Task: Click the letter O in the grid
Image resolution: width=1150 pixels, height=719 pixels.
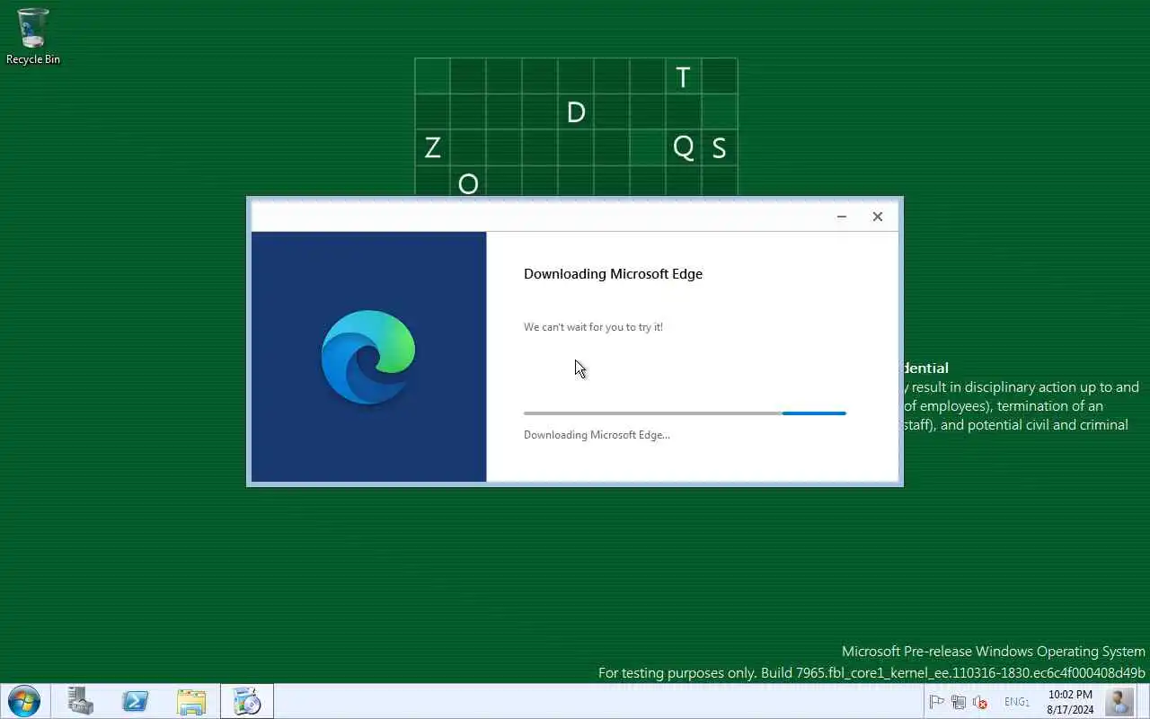Action: 468,184
